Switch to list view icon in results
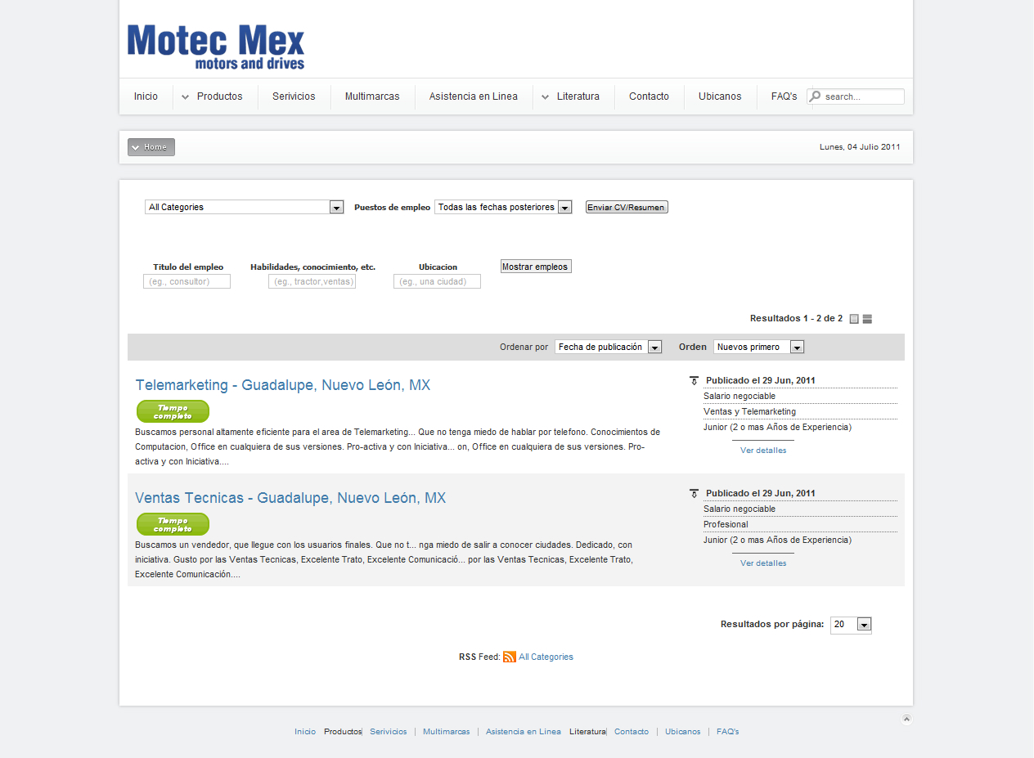 click(x=854, y=319)
